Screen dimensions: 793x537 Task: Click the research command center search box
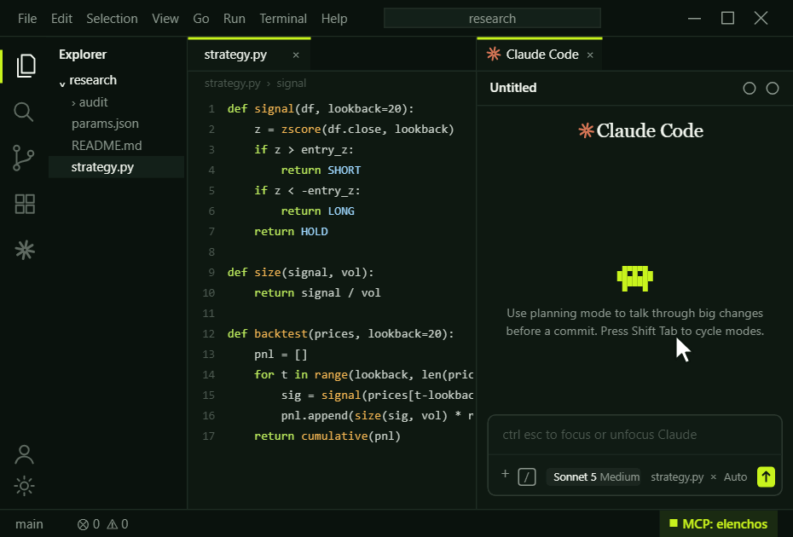[492, 18]
